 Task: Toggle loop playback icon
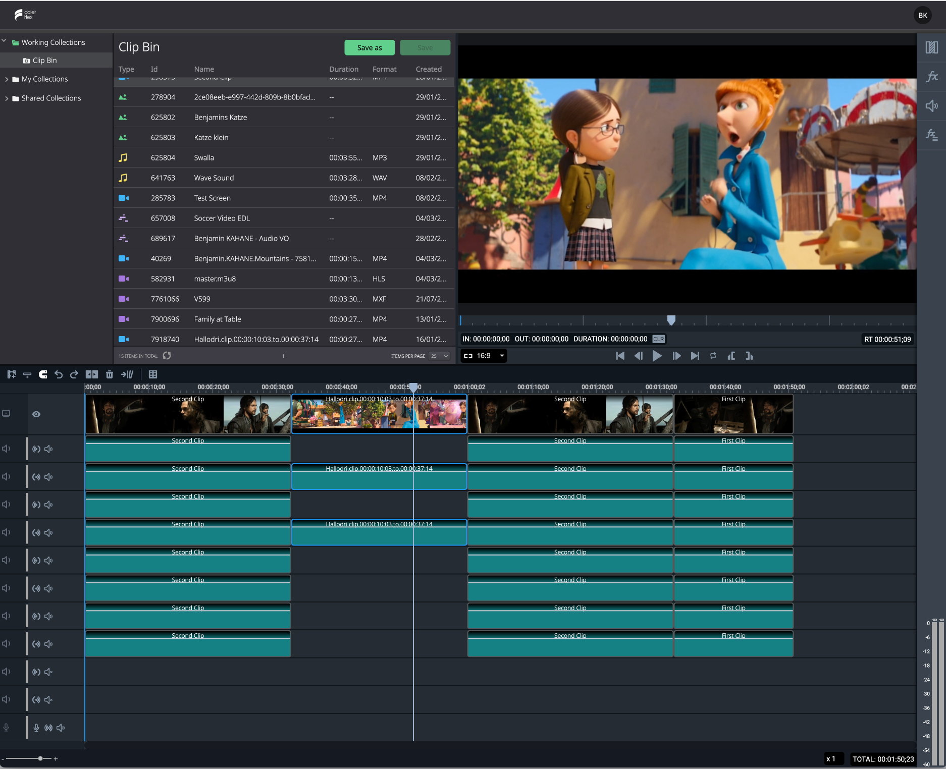pos(713,356)
